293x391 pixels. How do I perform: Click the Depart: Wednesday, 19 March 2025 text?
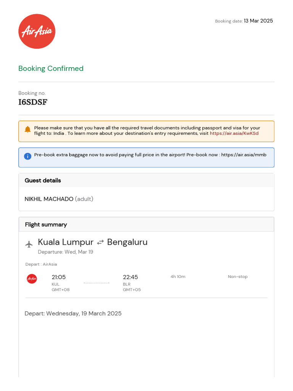73,313
